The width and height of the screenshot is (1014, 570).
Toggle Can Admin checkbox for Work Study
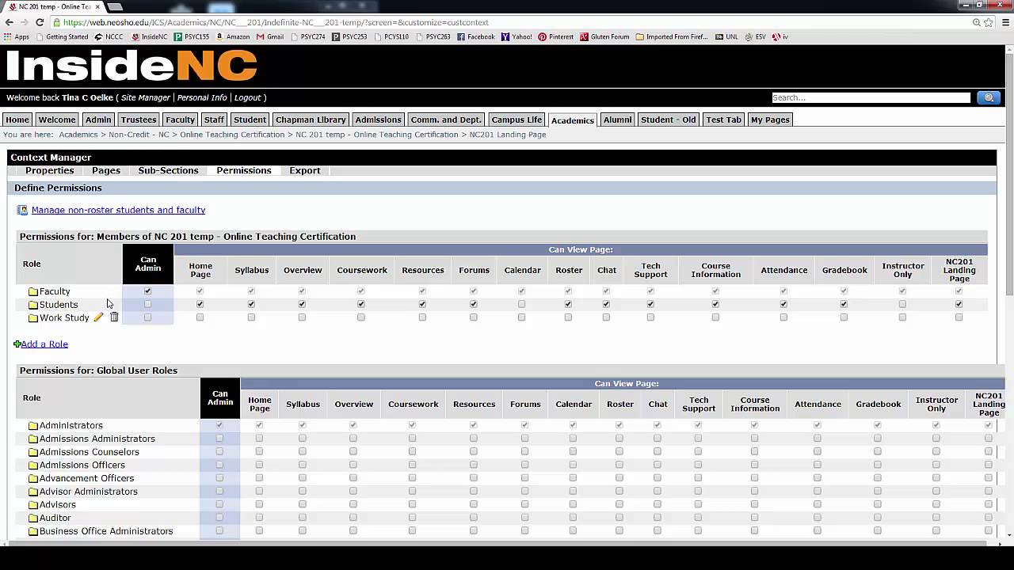[147, 317]
